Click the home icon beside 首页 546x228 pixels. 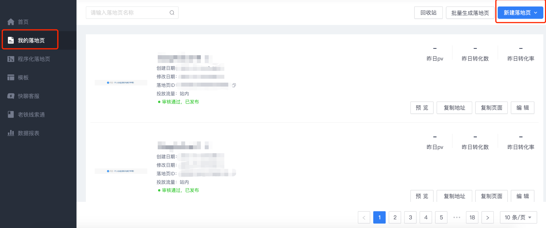click(x=11, y=22)
